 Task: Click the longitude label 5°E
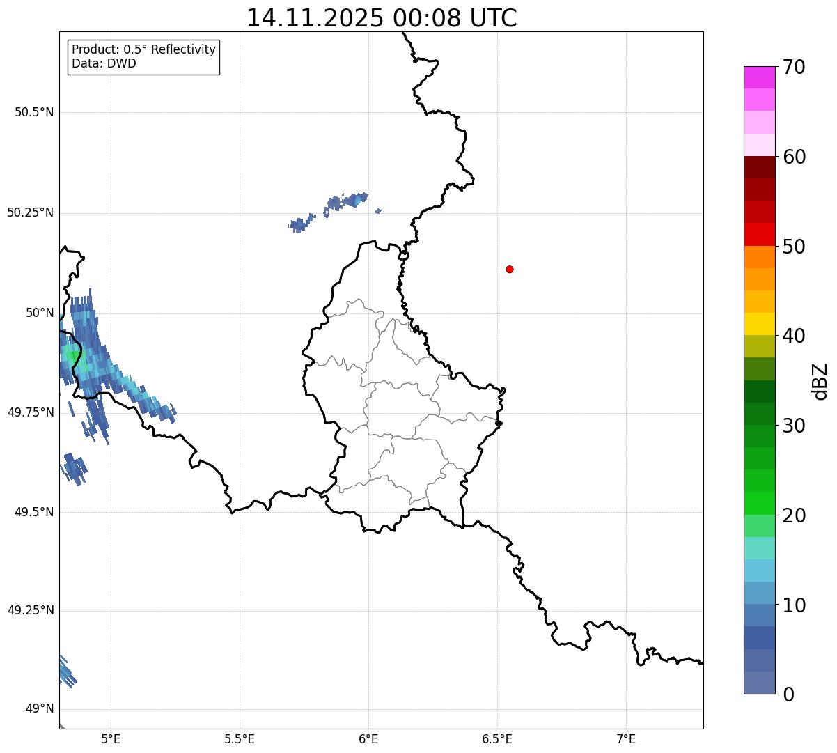111,738
